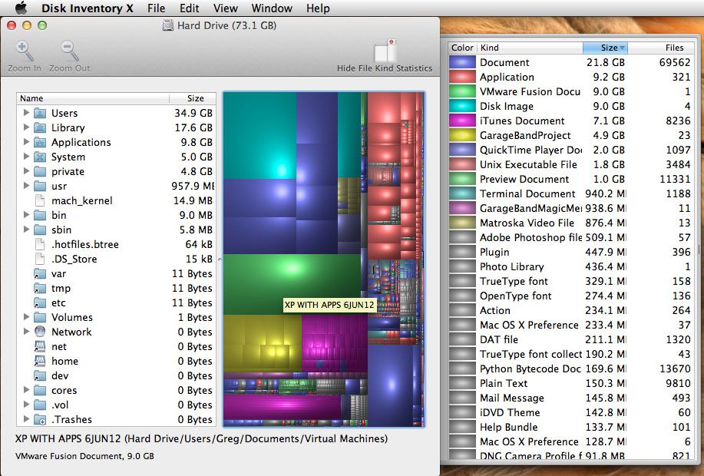Viewport: 704px width, 476px height.
Task: Select the Library folder icon
Action: tap(40, 128)
